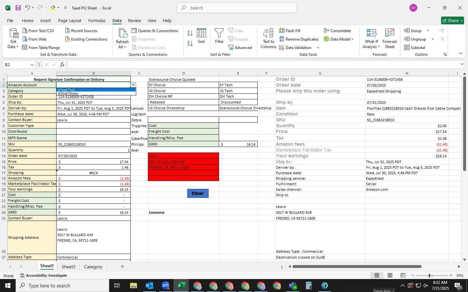Open What-If Analysis
Screen dimensions: 468x292
pyautogui.click(x=371, y=38)
